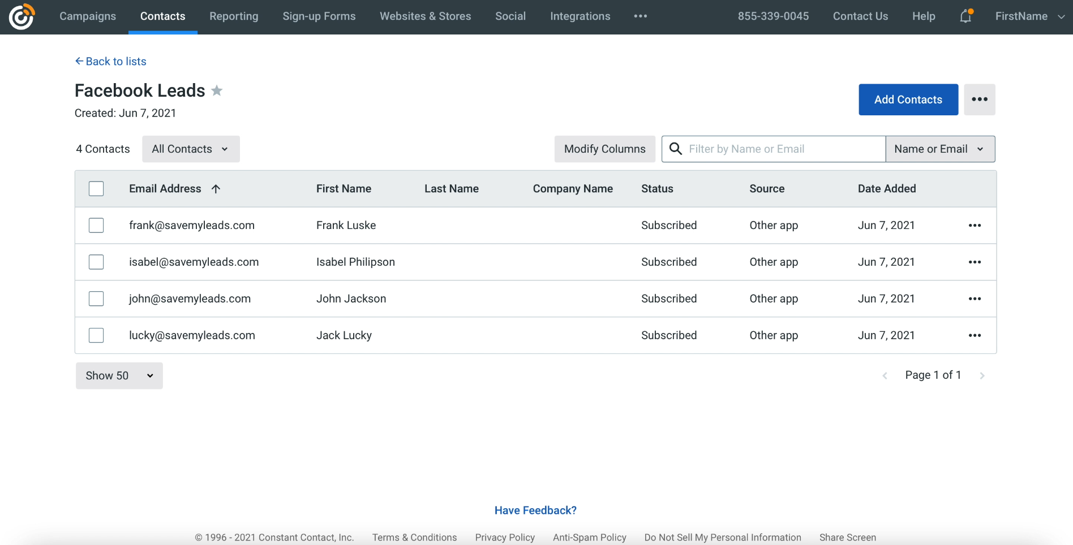Screen dimensions: 1073x545
Task: Go to next page arrow
Action: click(982, 375)
